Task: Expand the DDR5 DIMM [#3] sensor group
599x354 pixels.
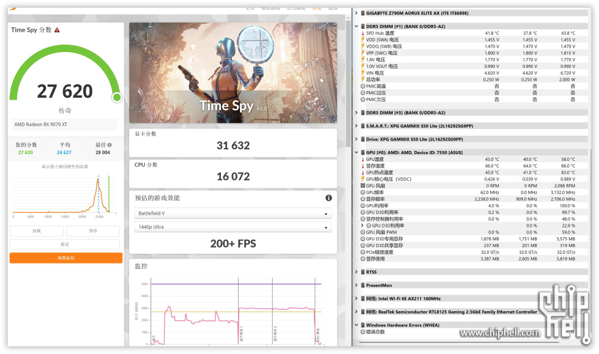Action: click(357, 112)
